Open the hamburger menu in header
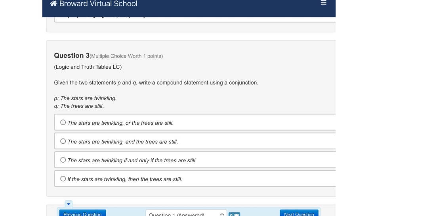This screenshot has height=216, width=435. tap(323, 2)
